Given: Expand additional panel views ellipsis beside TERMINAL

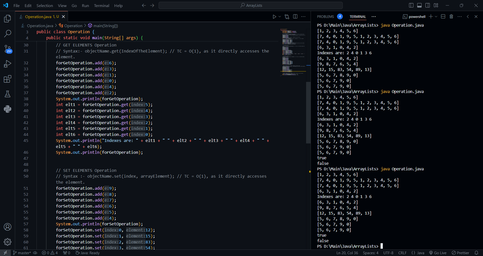Looking at the screenshot, I should (374, 16).
